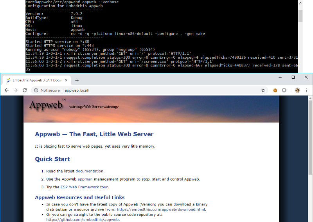Click the terminal scrollbar up arrow

[x=300, y=3]
